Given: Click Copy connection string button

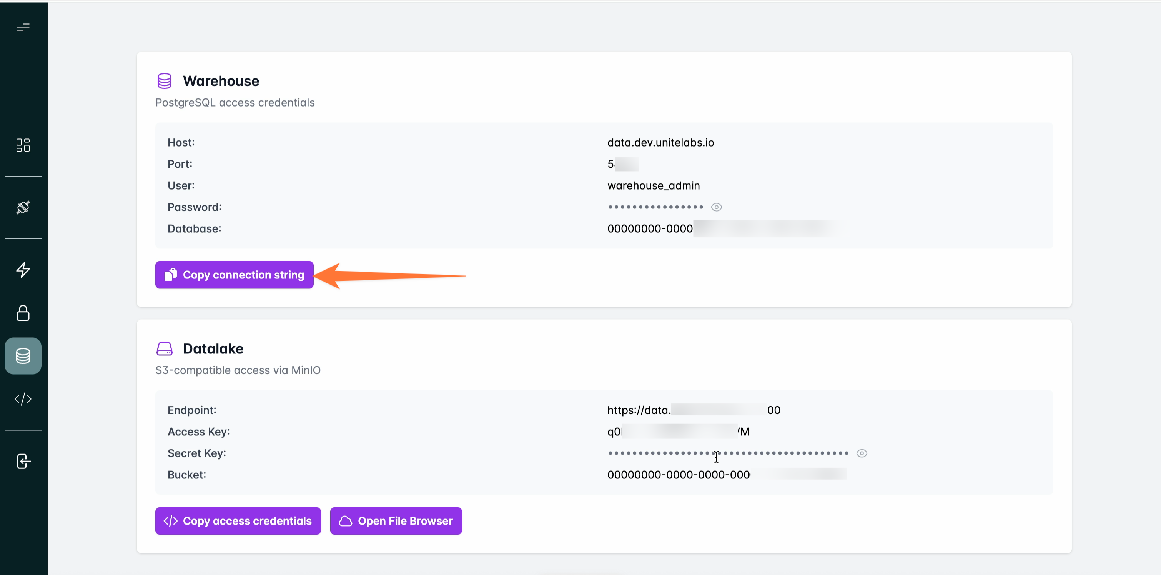Looking at the screenshot, I should point(235,275).
